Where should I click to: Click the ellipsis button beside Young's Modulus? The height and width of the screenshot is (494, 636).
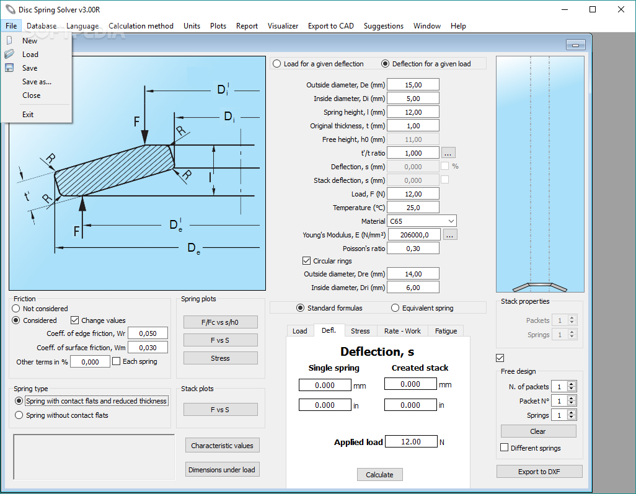[x=450, y=235]
